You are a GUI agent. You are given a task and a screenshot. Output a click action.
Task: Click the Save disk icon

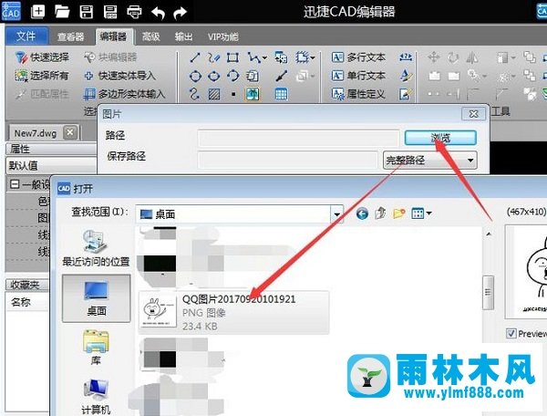point(87,12)
